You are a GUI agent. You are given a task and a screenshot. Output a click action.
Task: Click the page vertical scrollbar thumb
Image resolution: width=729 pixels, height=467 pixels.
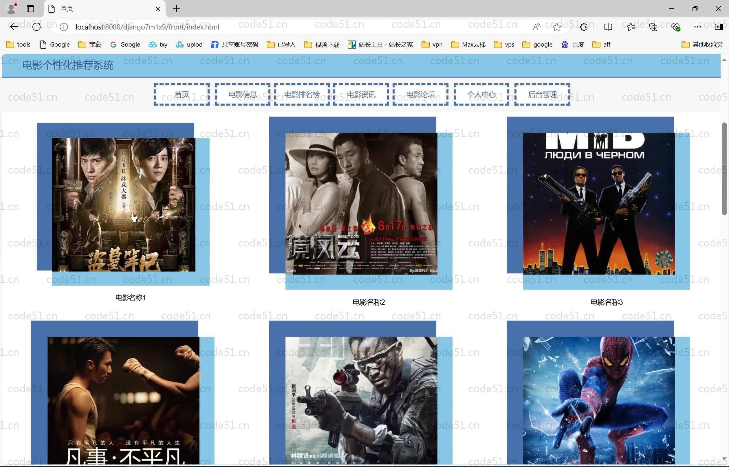[724, 169]
